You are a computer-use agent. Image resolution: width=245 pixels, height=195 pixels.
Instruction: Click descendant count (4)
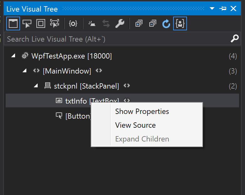point(233,56)
